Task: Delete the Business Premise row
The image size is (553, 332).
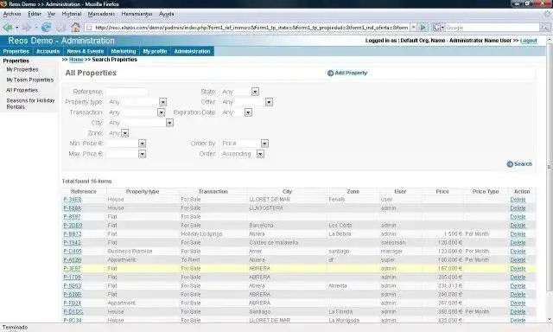Action: tap(518, 252)
